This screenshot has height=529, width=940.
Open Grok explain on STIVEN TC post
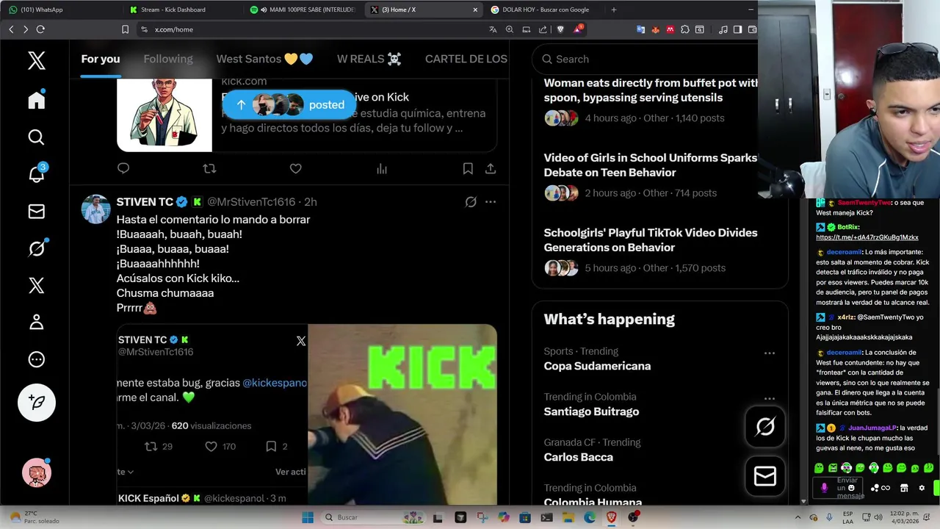[x=471, y=201]
